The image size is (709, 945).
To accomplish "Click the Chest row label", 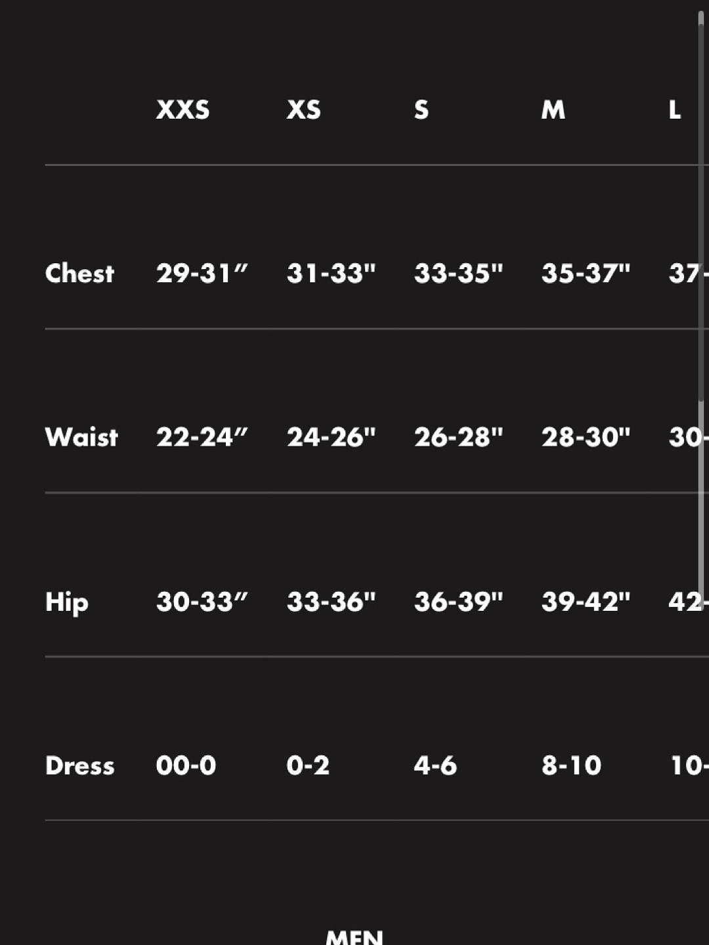I will [x=79, y=273].
